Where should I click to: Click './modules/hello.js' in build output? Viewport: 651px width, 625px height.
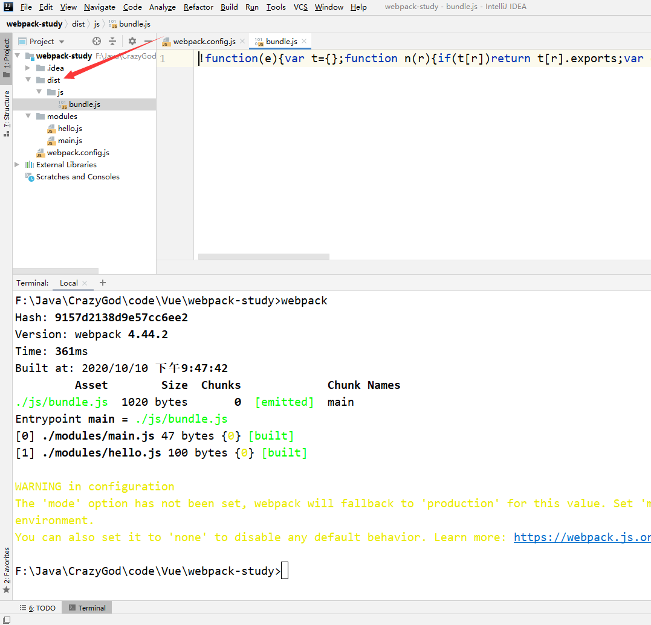click(102, 453)
